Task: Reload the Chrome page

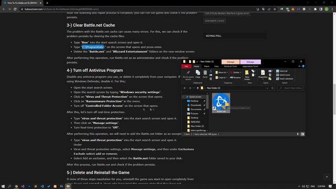Action: [15, 9]
